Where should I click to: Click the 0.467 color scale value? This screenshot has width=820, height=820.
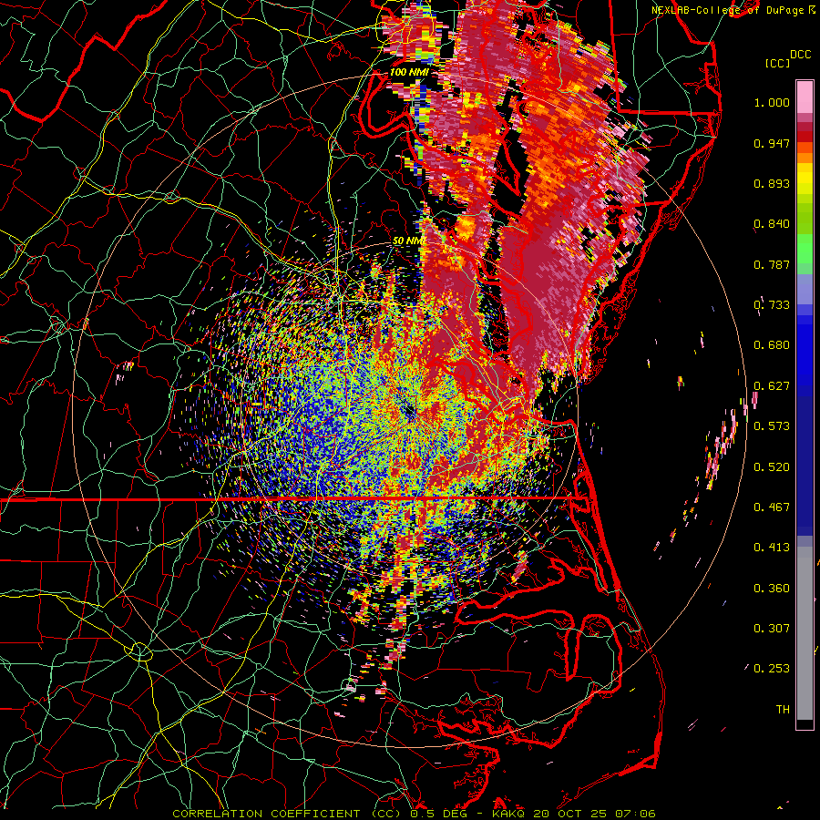[x=772, y=507]
